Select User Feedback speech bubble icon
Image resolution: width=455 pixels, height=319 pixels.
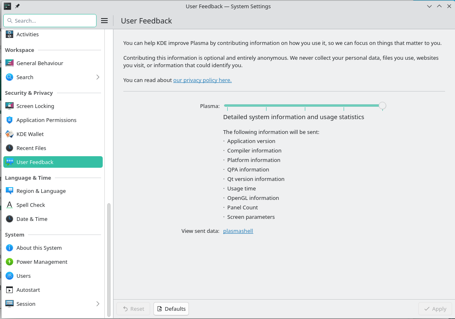pyautogui.click(x=9, y=162)
